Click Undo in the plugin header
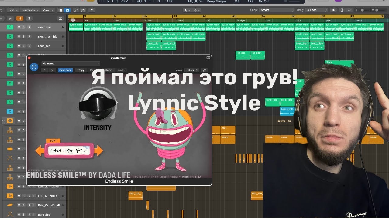389x218 pixels. click(x=108, y=70)
